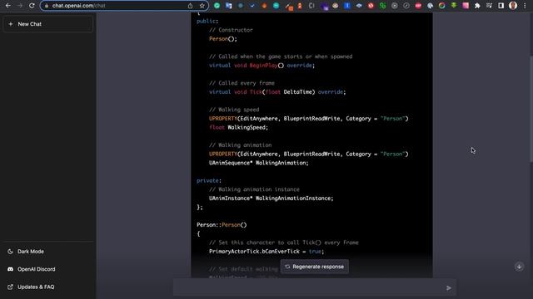Go back to the previous browser page
The width and height of the screenshot is (533, 299).
pos(8,6)
